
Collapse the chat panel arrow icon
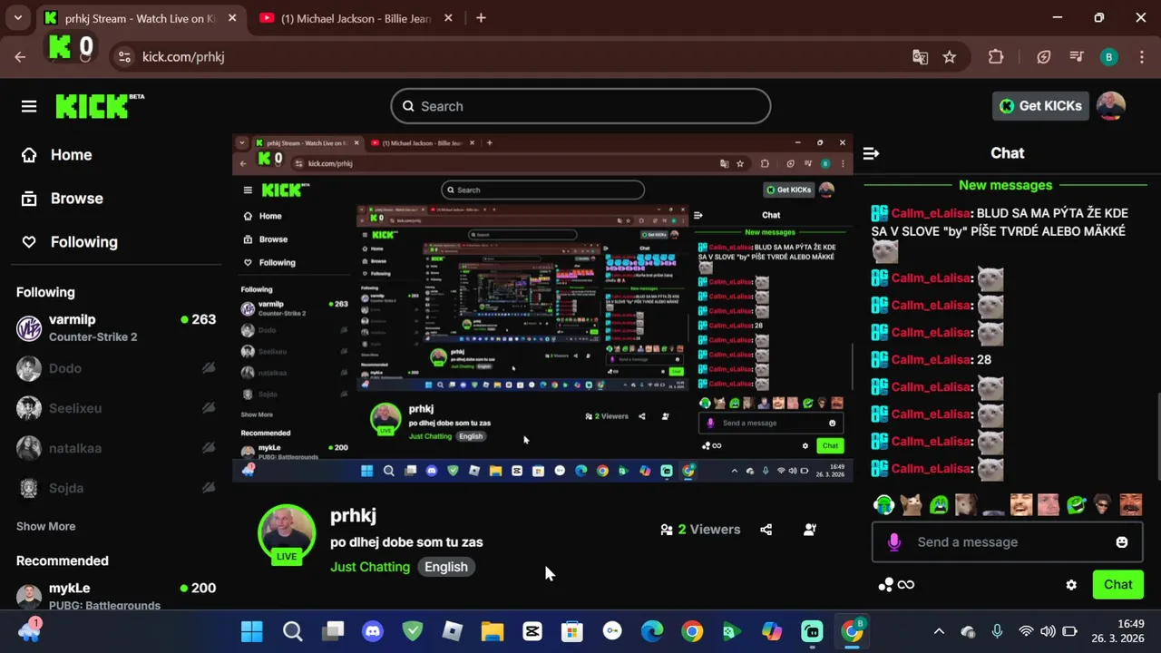tap(871, 153)
